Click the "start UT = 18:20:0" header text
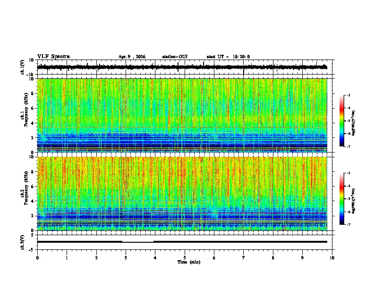The image size is (374, 289). click(228, 57)
